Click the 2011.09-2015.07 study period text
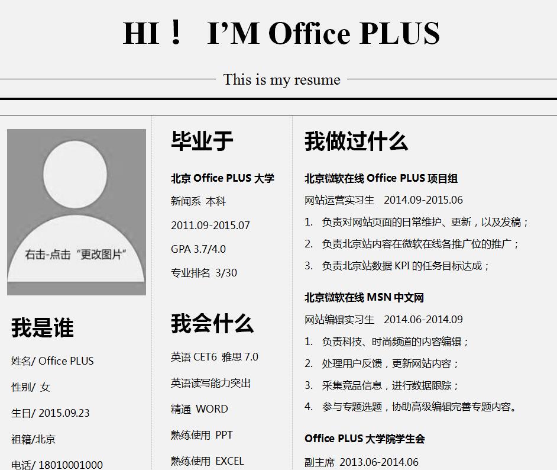Screen dimensions: 557x470 pos(211,226)
